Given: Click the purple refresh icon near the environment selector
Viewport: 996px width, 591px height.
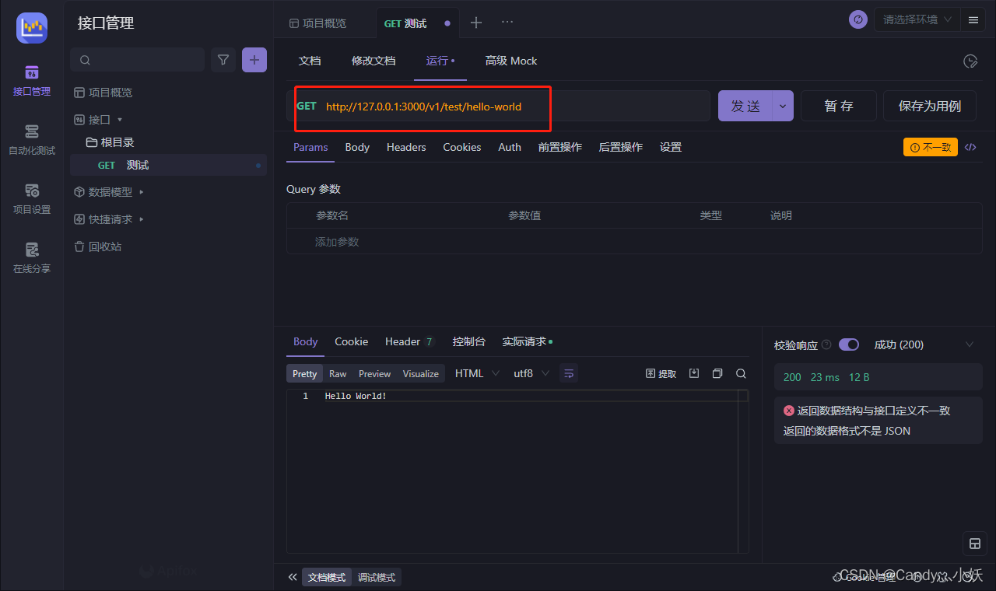Looking at the screenshot, I should point(857,19).
